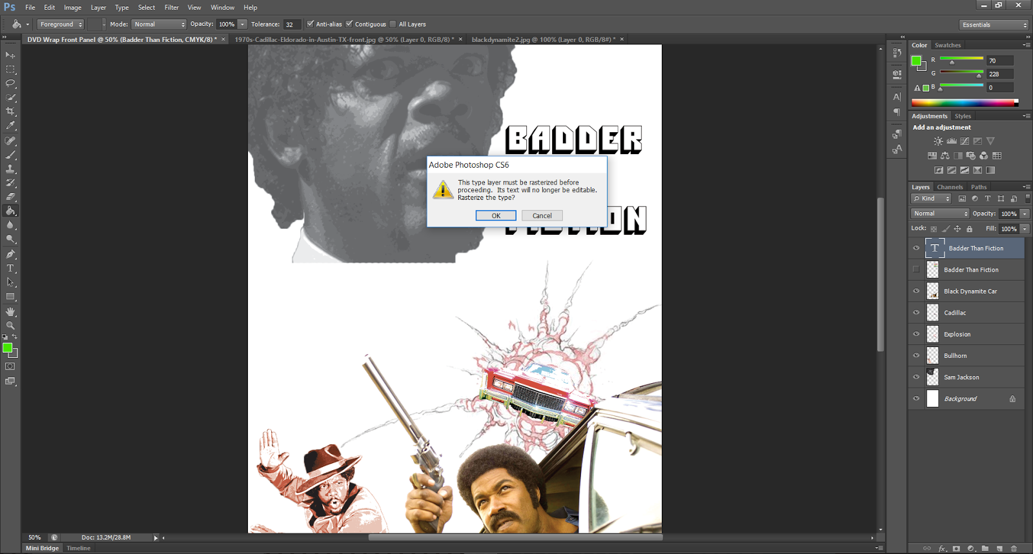Open the Opacity slider arrow in options bar
Viewport: 1033px width, 554px height.
point(243,25)
